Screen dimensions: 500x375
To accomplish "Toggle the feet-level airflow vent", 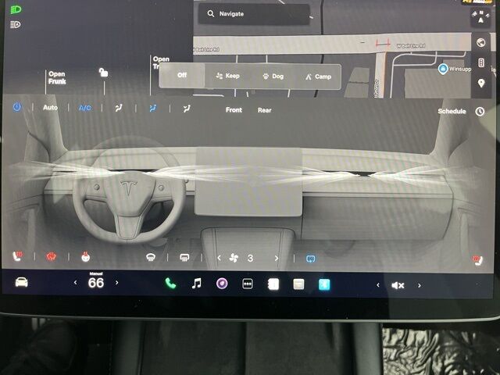I will 187,109.
